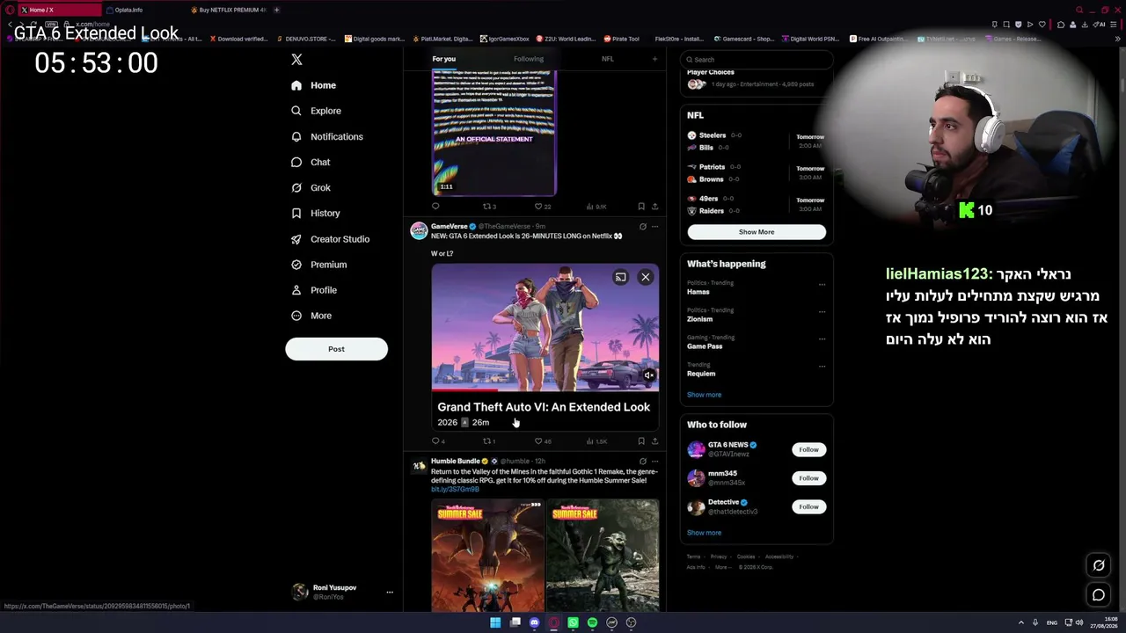
Task: Open the Gothic 1 left Summer Sale image
Action: [x=488, y=555]
